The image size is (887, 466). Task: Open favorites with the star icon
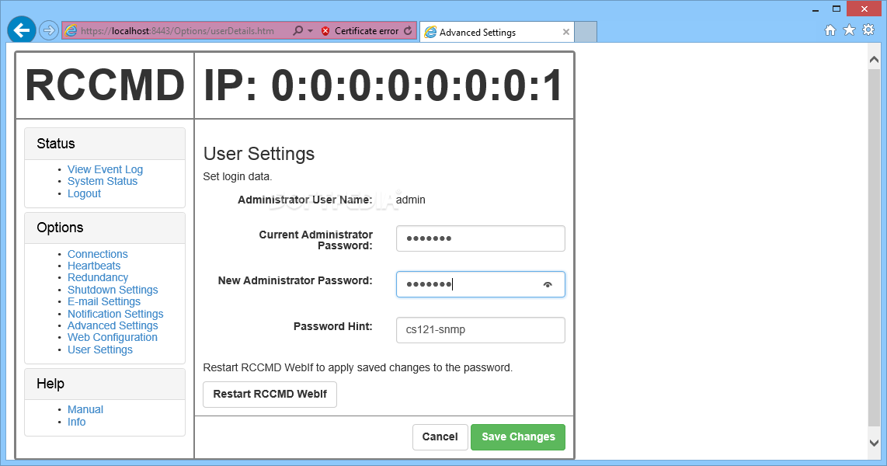click(x=849, y=30)
